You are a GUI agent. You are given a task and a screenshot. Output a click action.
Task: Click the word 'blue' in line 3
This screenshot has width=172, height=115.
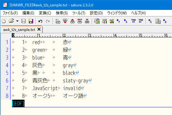pos(37,57)
